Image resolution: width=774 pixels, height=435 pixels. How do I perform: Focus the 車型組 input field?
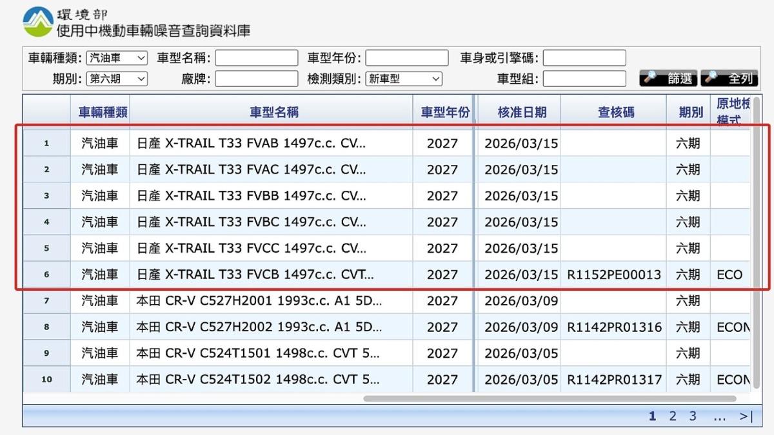584,79
